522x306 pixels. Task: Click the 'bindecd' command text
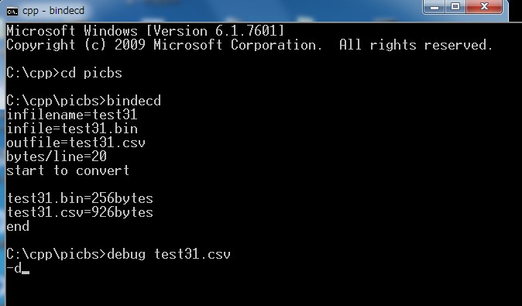(134, 101)
